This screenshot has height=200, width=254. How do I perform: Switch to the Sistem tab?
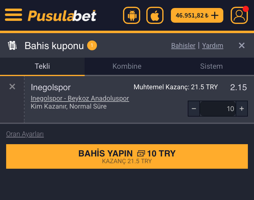click(211, 66)
